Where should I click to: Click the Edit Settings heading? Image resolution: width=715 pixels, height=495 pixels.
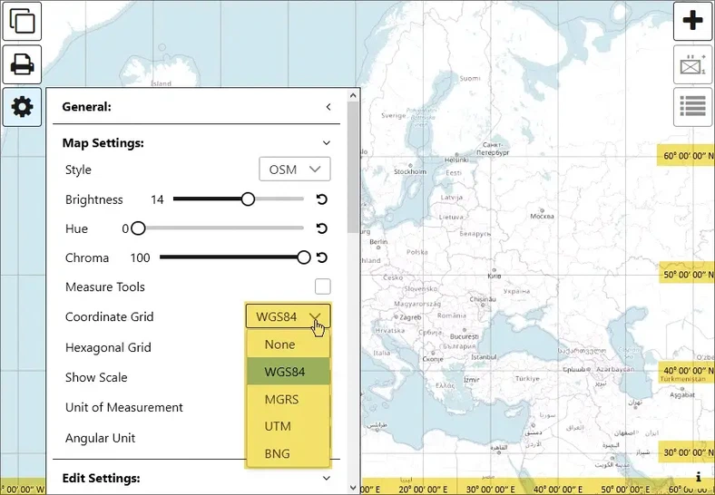coord(102,478)
